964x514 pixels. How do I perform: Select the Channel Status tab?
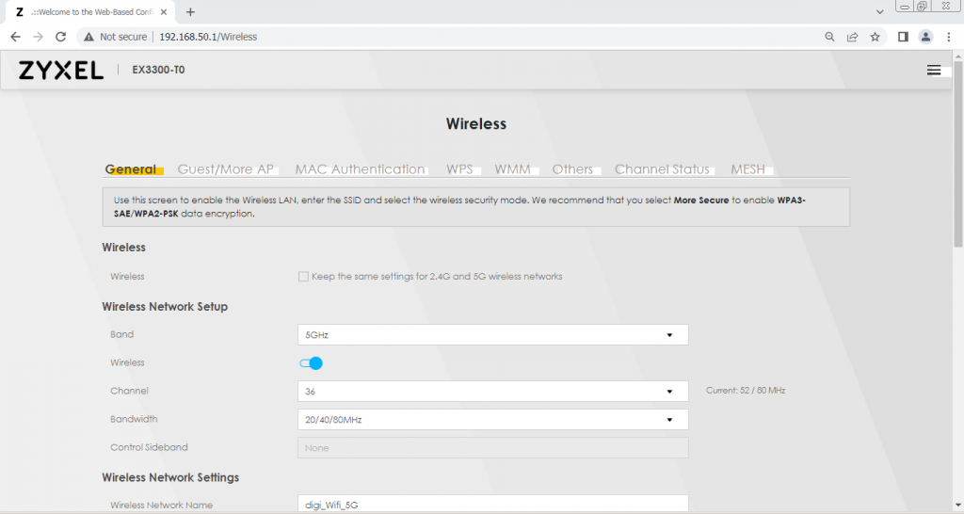662,169
